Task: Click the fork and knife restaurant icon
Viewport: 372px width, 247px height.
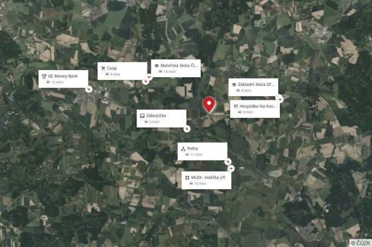Action: (235, 106)
